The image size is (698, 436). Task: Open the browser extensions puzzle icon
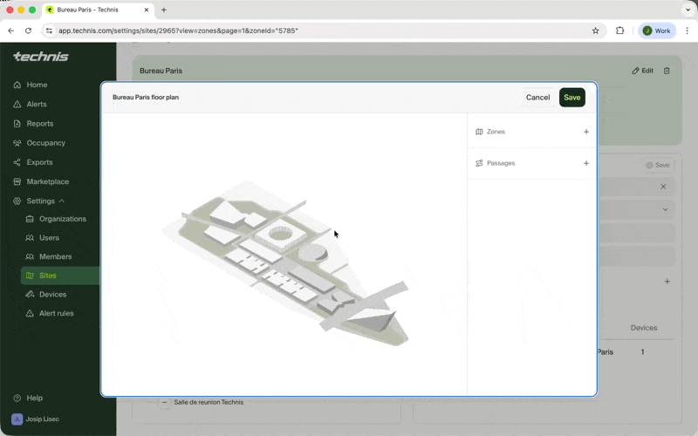[x=620, y=31]
